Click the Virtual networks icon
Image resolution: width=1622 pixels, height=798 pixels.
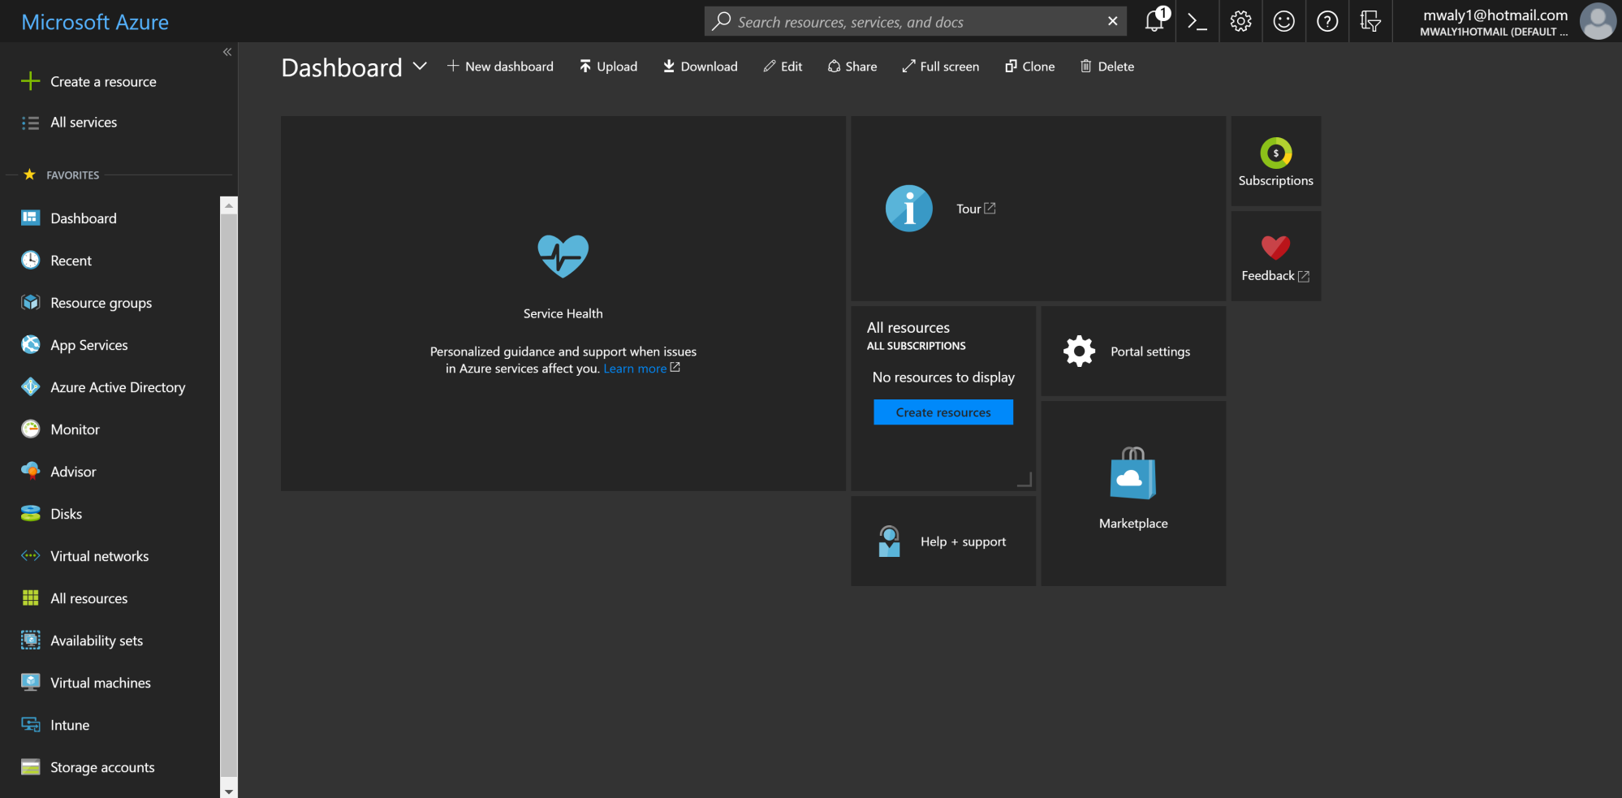click(x=30, y=555)
